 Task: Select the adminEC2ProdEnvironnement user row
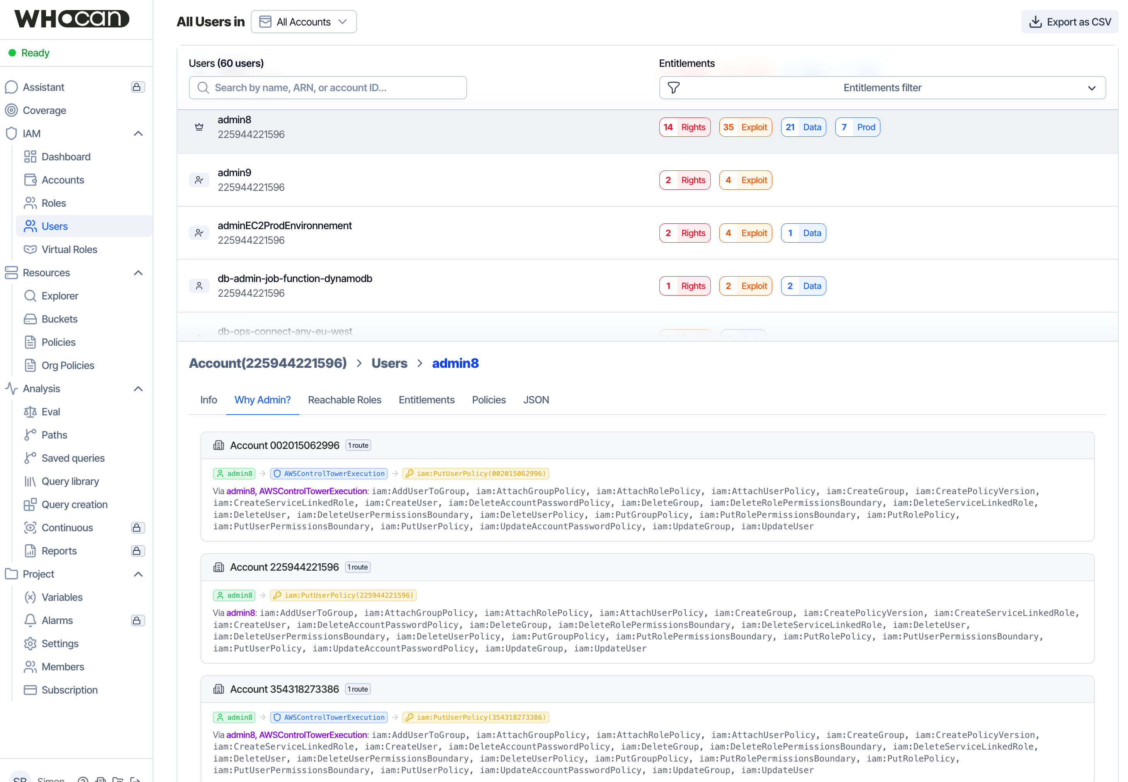tap(647, 233)
